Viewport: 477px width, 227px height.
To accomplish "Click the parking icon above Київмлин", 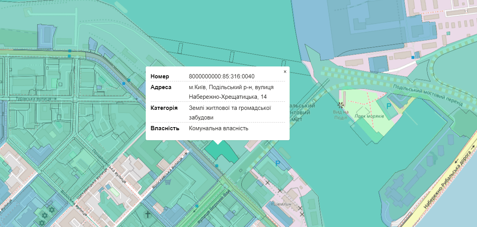I will pos(278,164).
